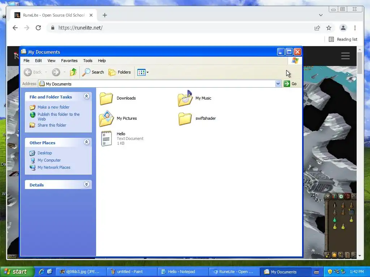Open a new Chrome tab
The image size is (370, 277).
pyautogui.click(x=105, y=15)
